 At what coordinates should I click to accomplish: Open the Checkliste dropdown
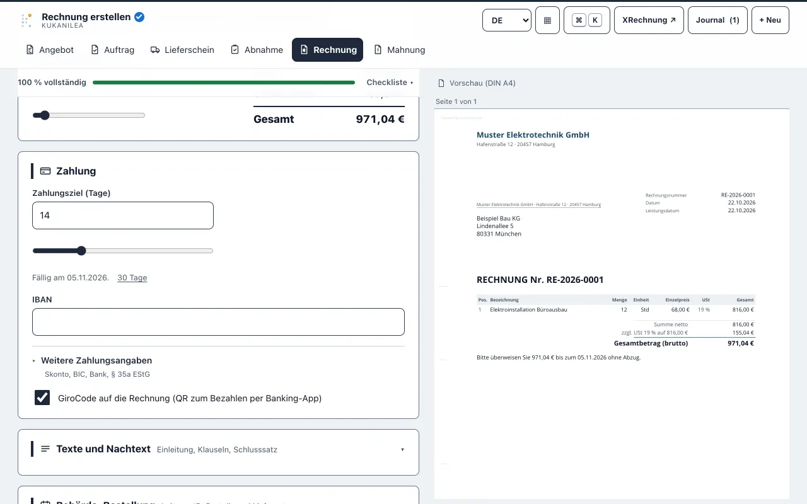pyautogui.click(x=390, y=83)
